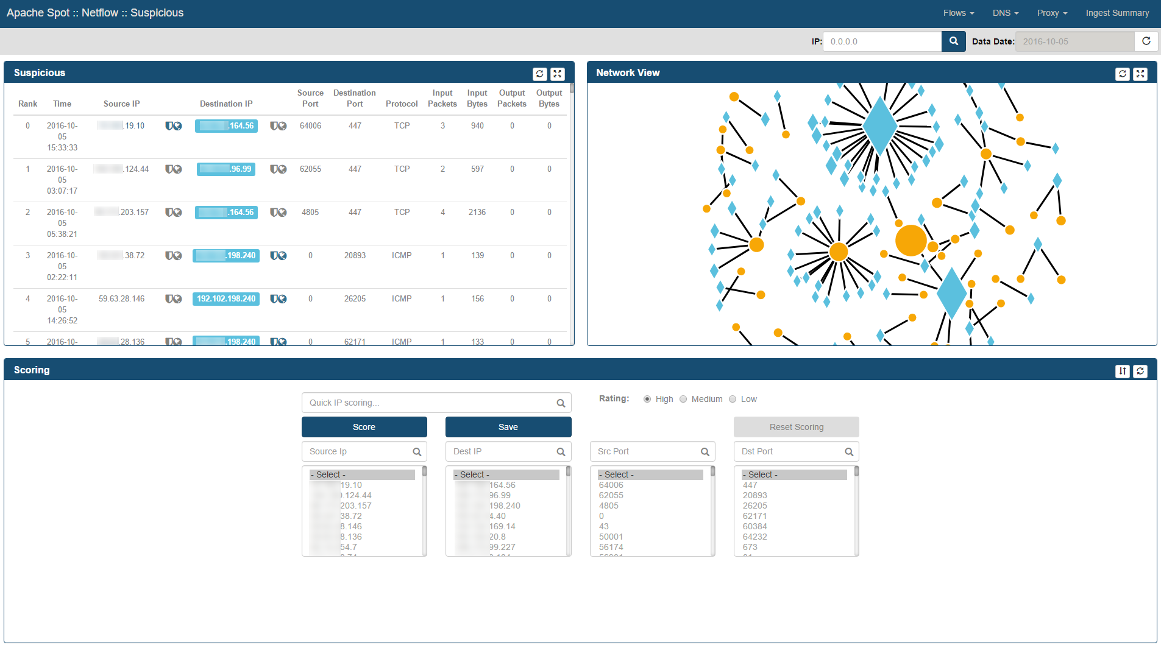
Task: Refresh the Network View panel
Action: click(1122, 74)
